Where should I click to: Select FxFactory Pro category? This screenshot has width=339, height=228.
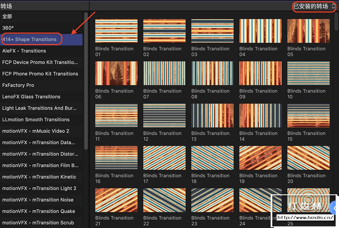[18, 85]
